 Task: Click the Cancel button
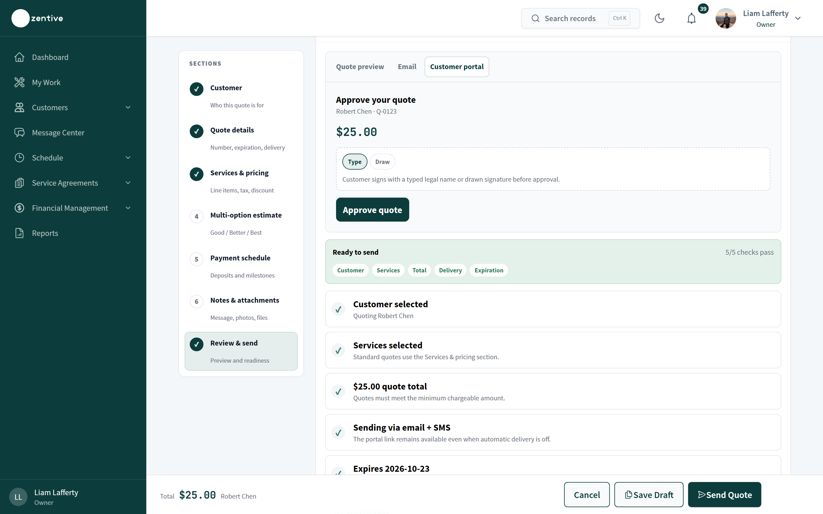click(587, 495)
